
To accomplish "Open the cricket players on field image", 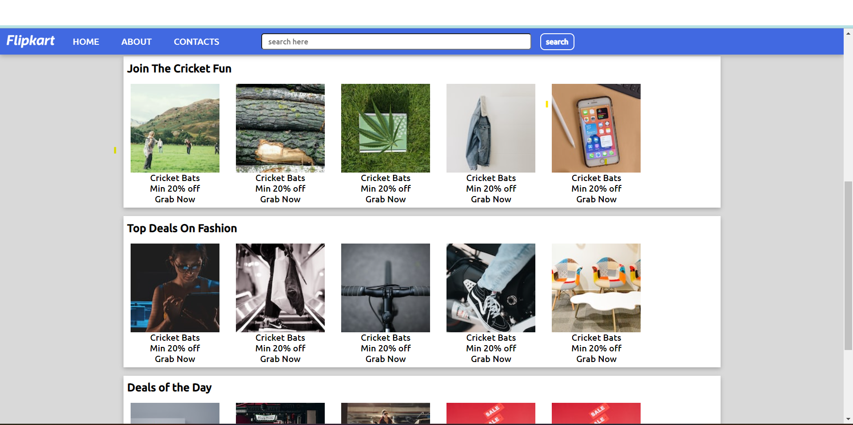I will (175, 128).
